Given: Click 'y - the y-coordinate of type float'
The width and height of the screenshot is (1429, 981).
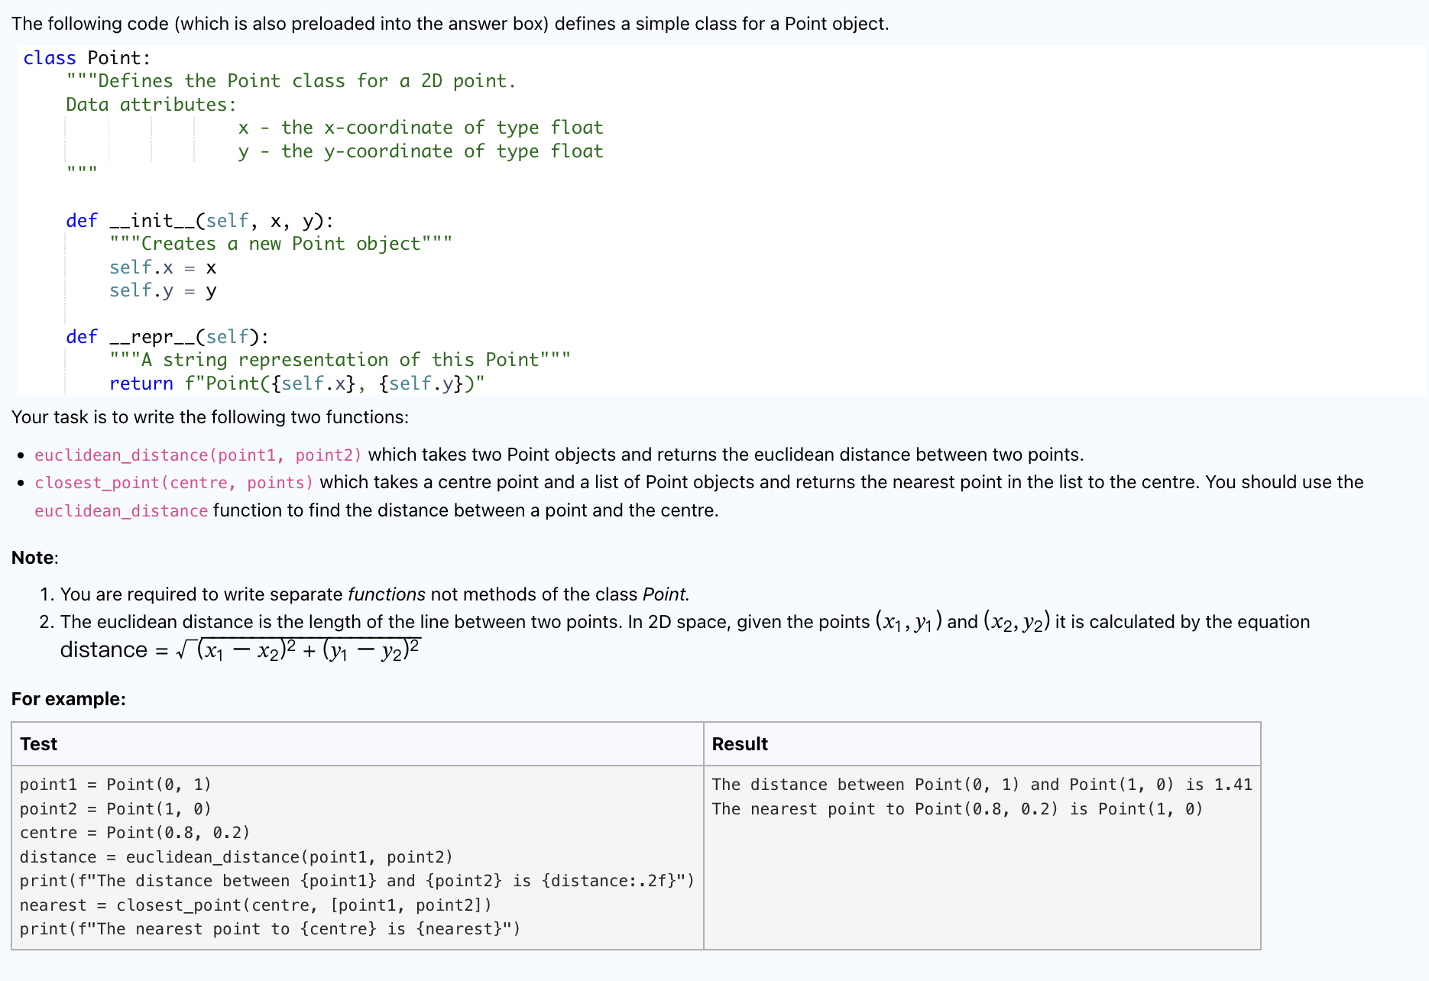Looking at the screenshot, I should [420, 151].
